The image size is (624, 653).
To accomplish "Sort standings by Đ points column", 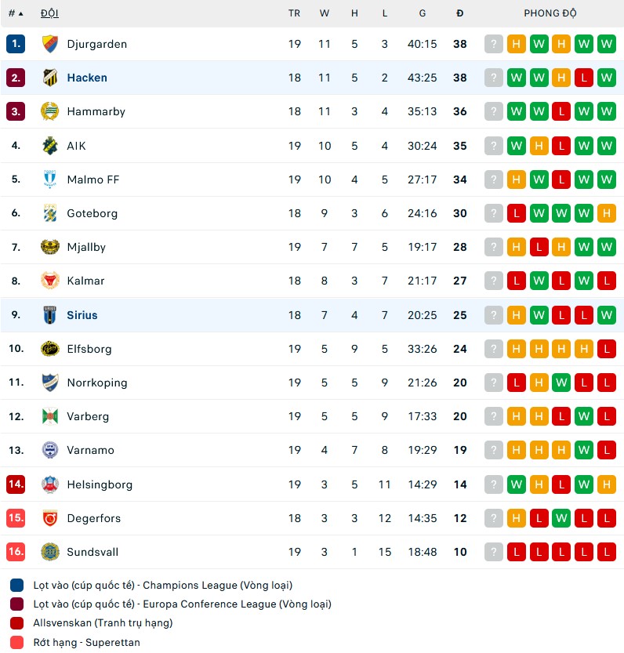I will [x=460, y=13].
